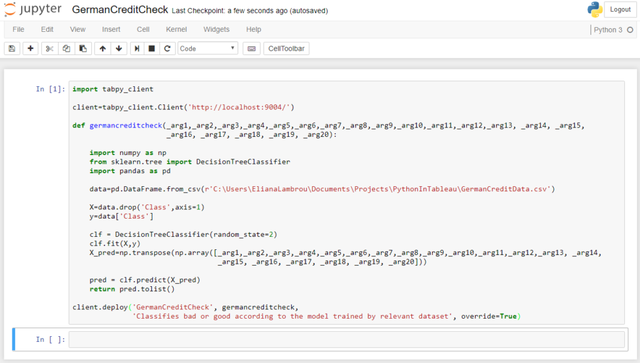This screenshot has width=640, height=363.
Task: Click the X=data.drop('Class',axis=1) line
Action: [x=147, y=207]
